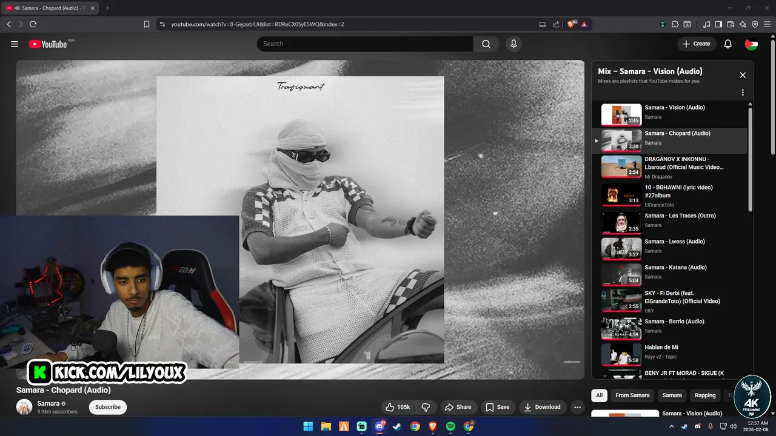Screen dimensions: 776x436
Task: Open the Windows Start menu
Action: [308, 426]
